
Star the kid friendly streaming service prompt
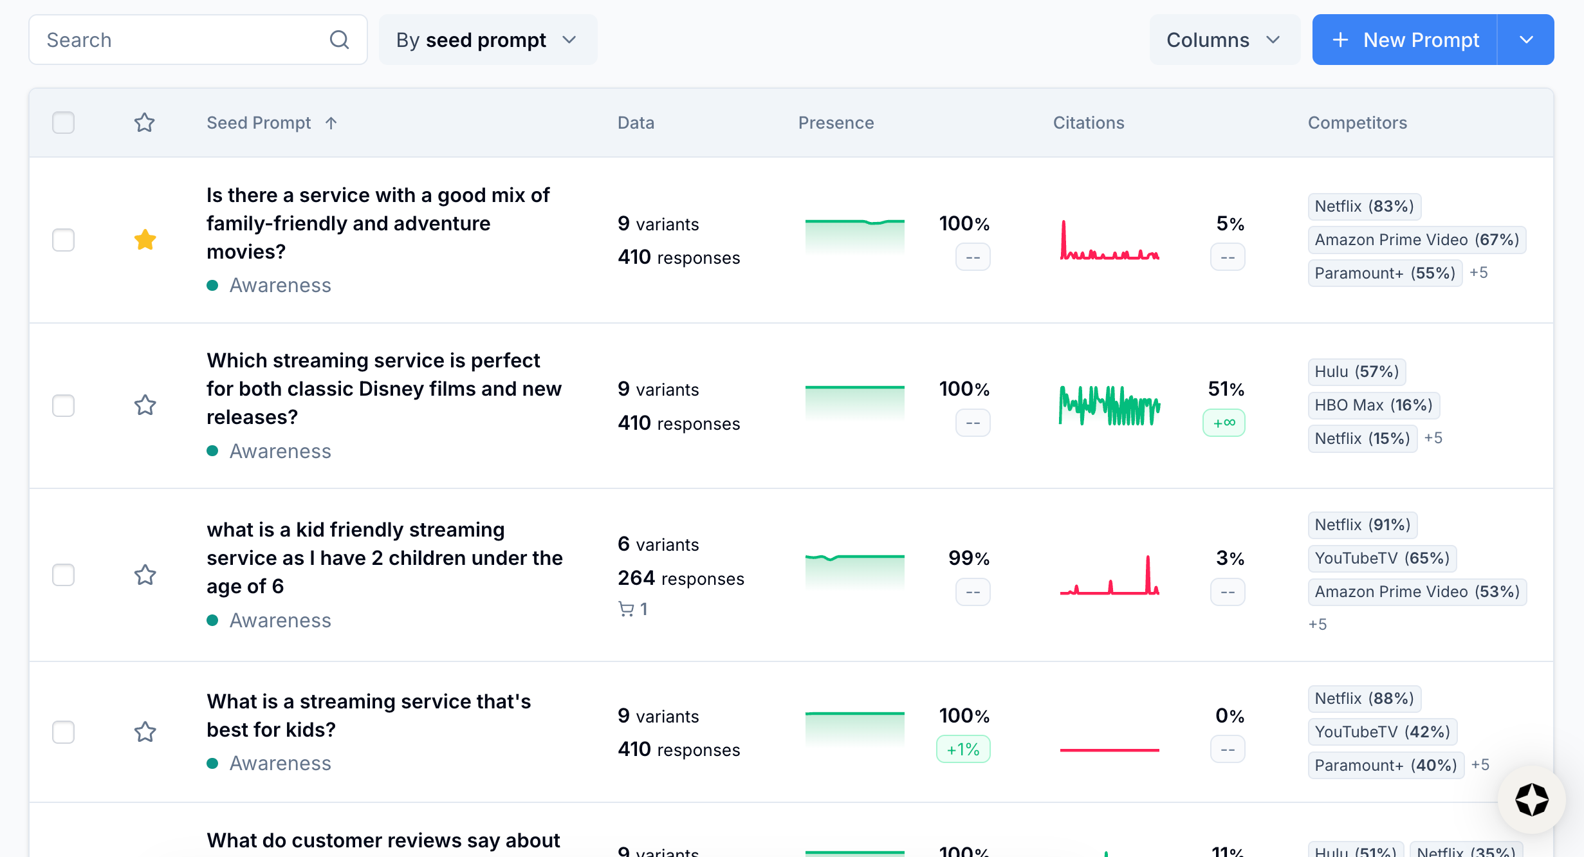pos(145,575)
